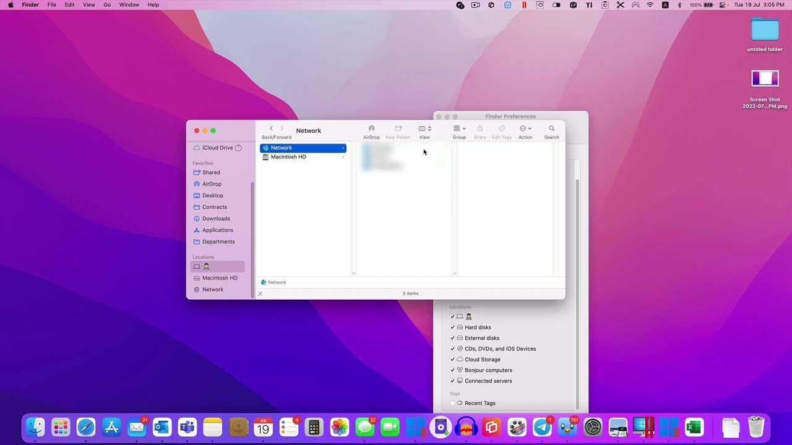The image size is (792, 445).
Task: Open the Go menu
Action: pos(107,5)
